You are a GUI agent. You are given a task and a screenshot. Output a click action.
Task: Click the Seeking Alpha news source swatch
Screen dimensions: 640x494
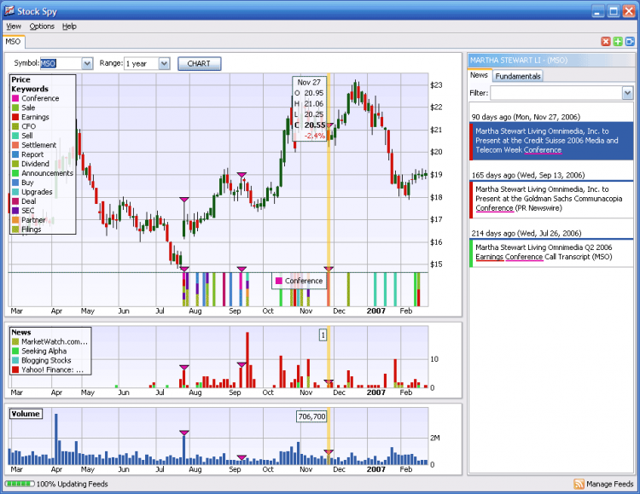click(x=15, y=352)
